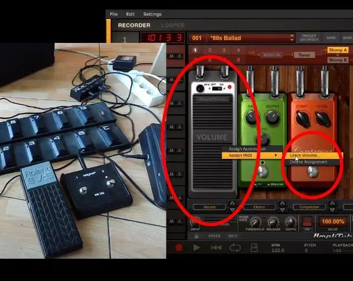The height and width of the screenshot is (281, 353).
Task: Click the Play transport button
Action: tap(197, 248)
